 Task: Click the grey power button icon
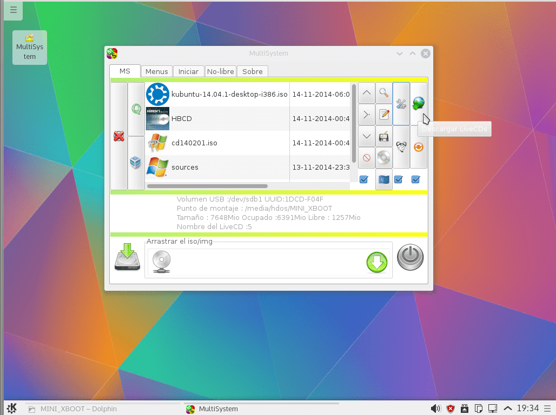pyautogui.click(x=411, y=257)
